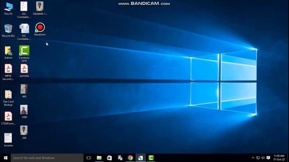This screenshot has width=289, height=162.
Task: Open the Store app on the taskbar
Action: [x=109, y=158]
